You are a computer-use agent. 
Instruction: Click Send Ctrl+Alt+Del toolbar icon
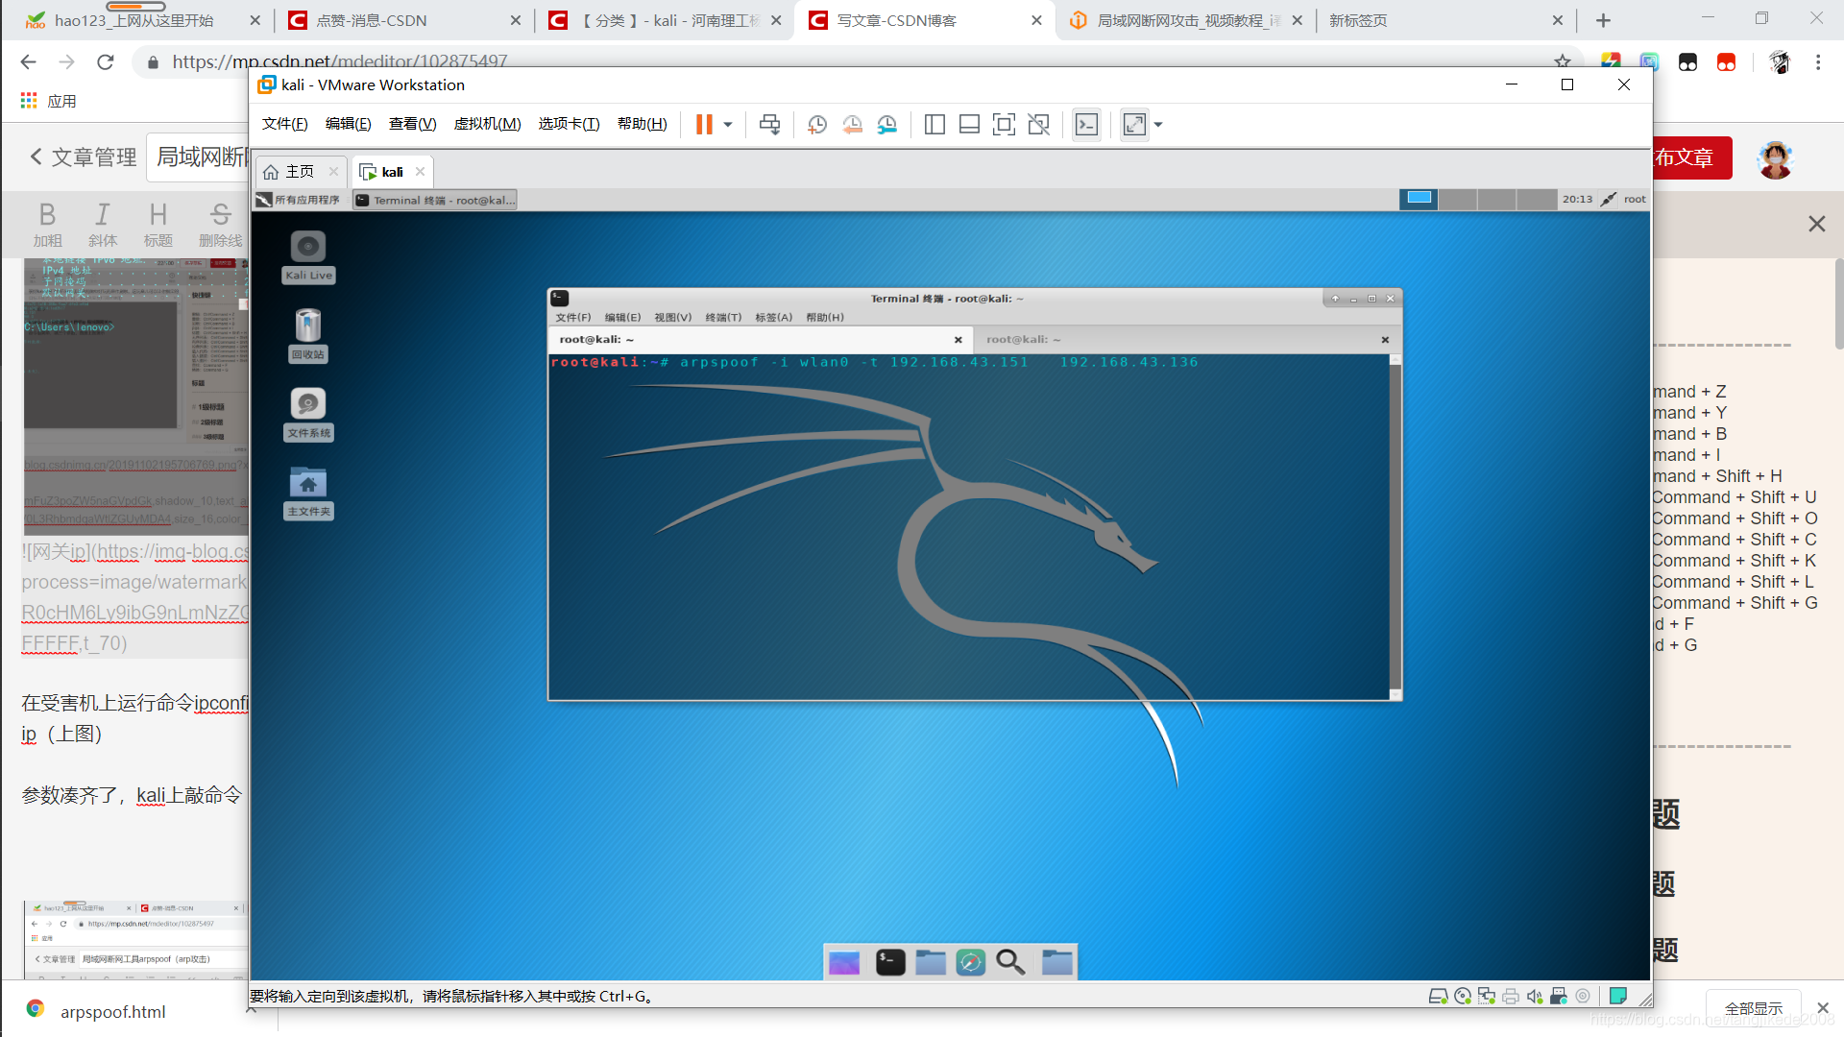click(769, 125)
